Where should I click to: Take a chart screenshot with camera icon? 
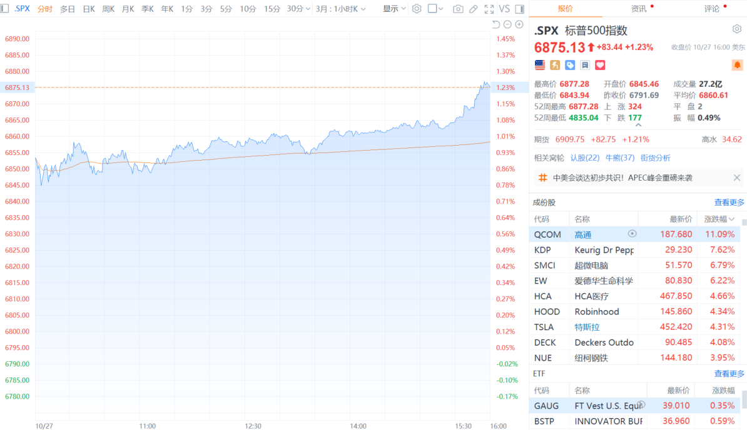click(458, 9)
